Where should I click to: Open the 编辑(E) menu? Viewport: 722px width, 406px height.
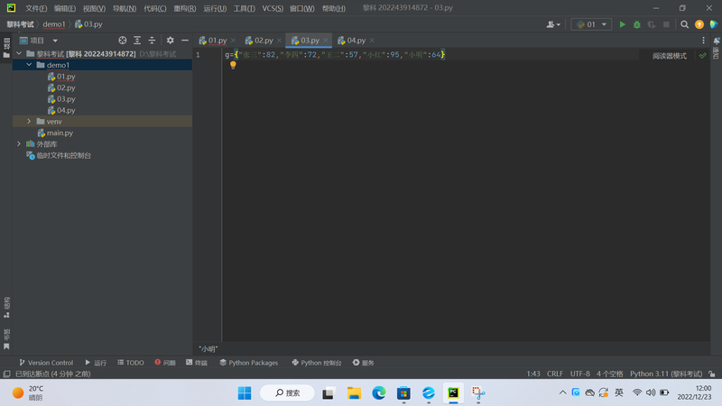point(64,8)
